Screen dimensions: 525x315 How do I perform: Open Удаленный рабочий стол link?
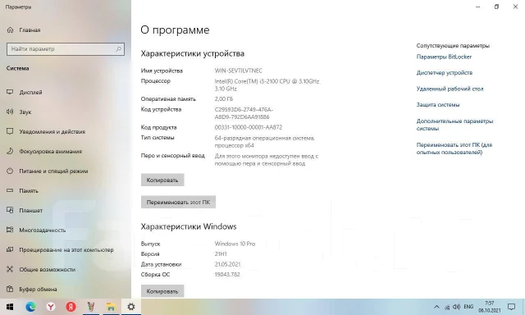(450, 89)
